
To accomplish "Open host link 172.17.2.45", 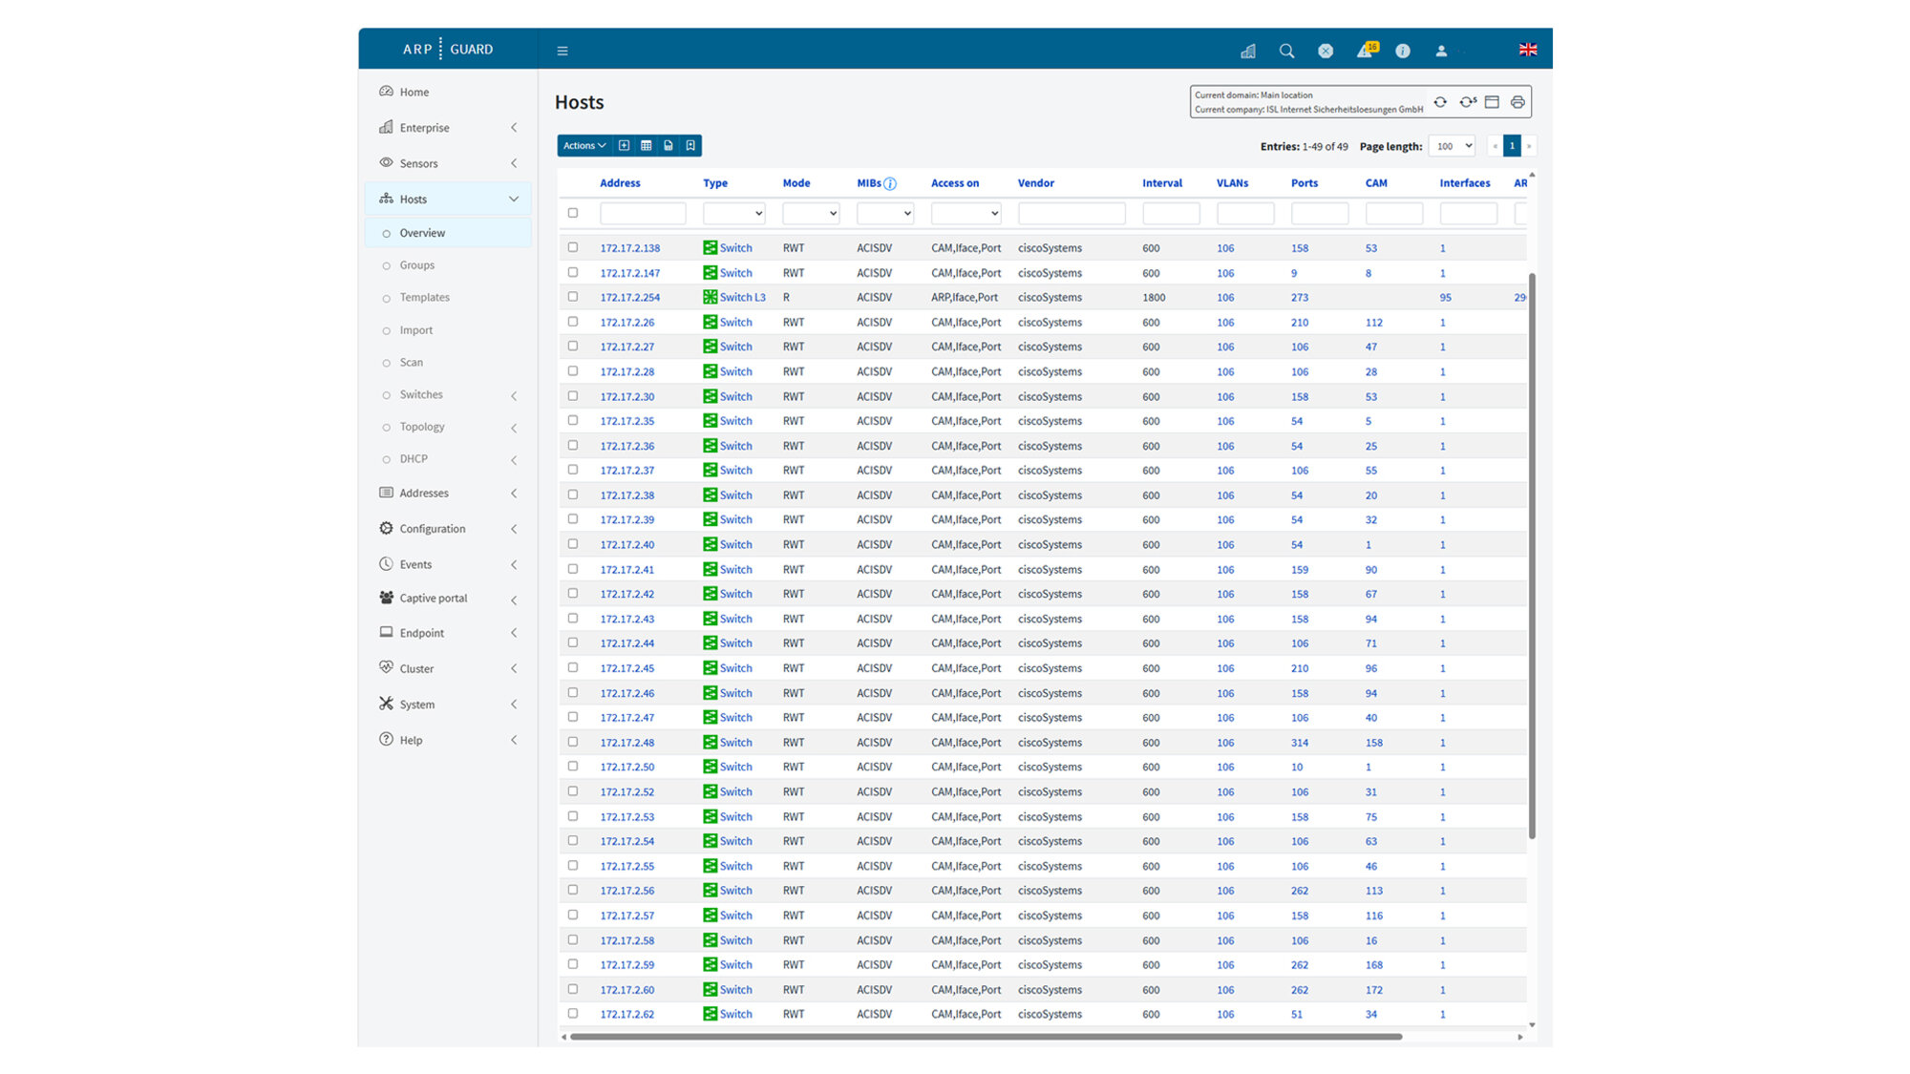I will point(626,668).
